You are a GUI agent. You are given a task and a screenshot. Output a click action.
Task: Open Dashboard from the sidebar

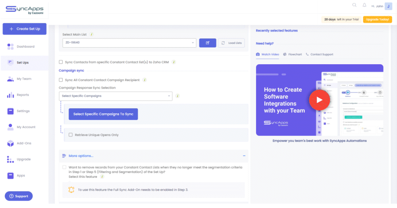pyautogui.click(x=25, y=46)
